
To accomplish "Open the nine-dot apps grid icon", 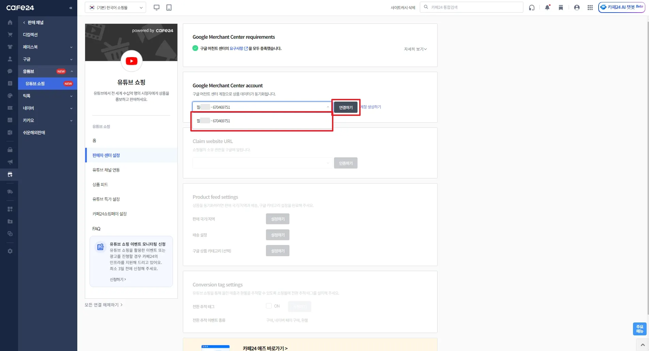I will point(590,7).
